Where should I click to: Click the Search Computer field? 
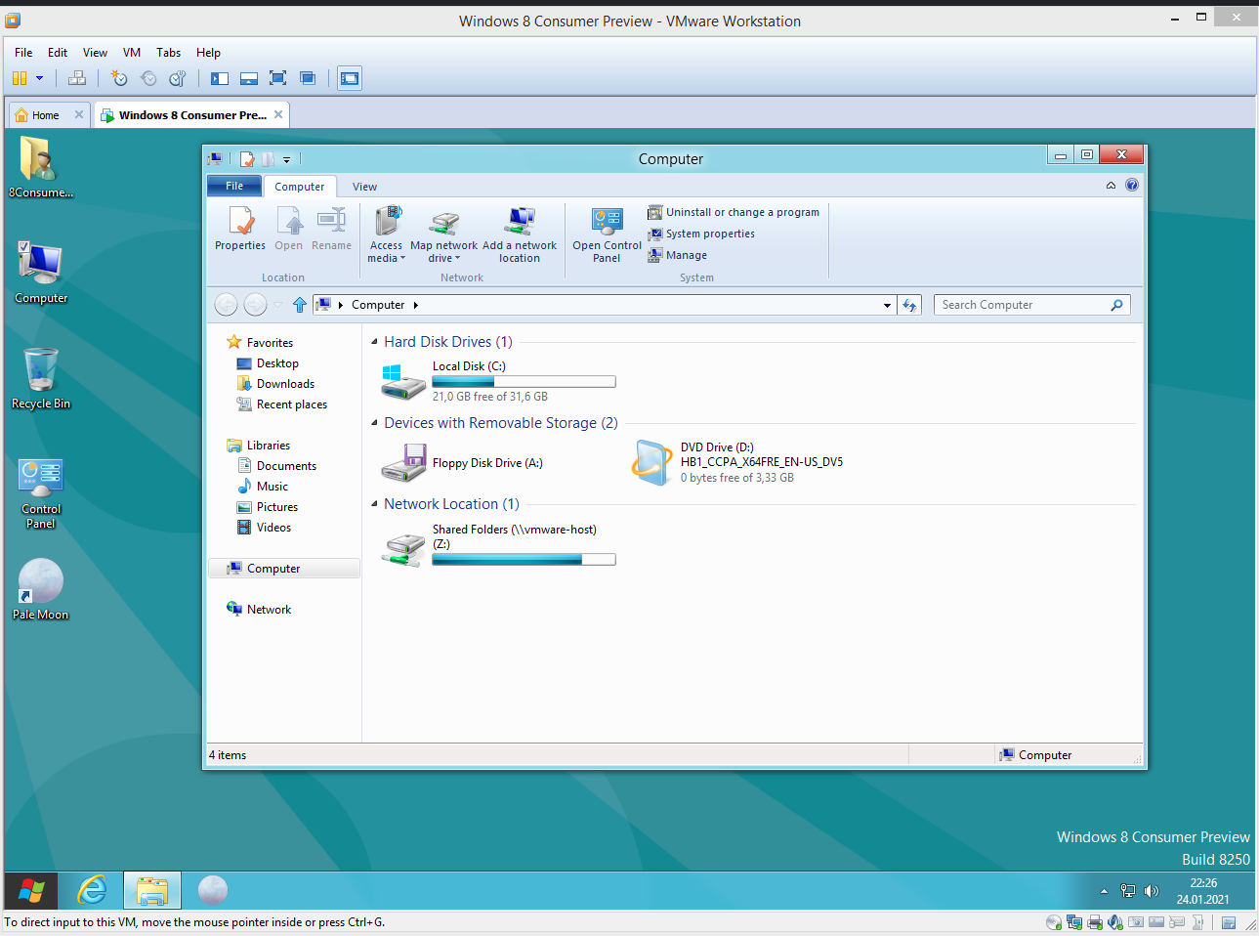[1021, 305]
